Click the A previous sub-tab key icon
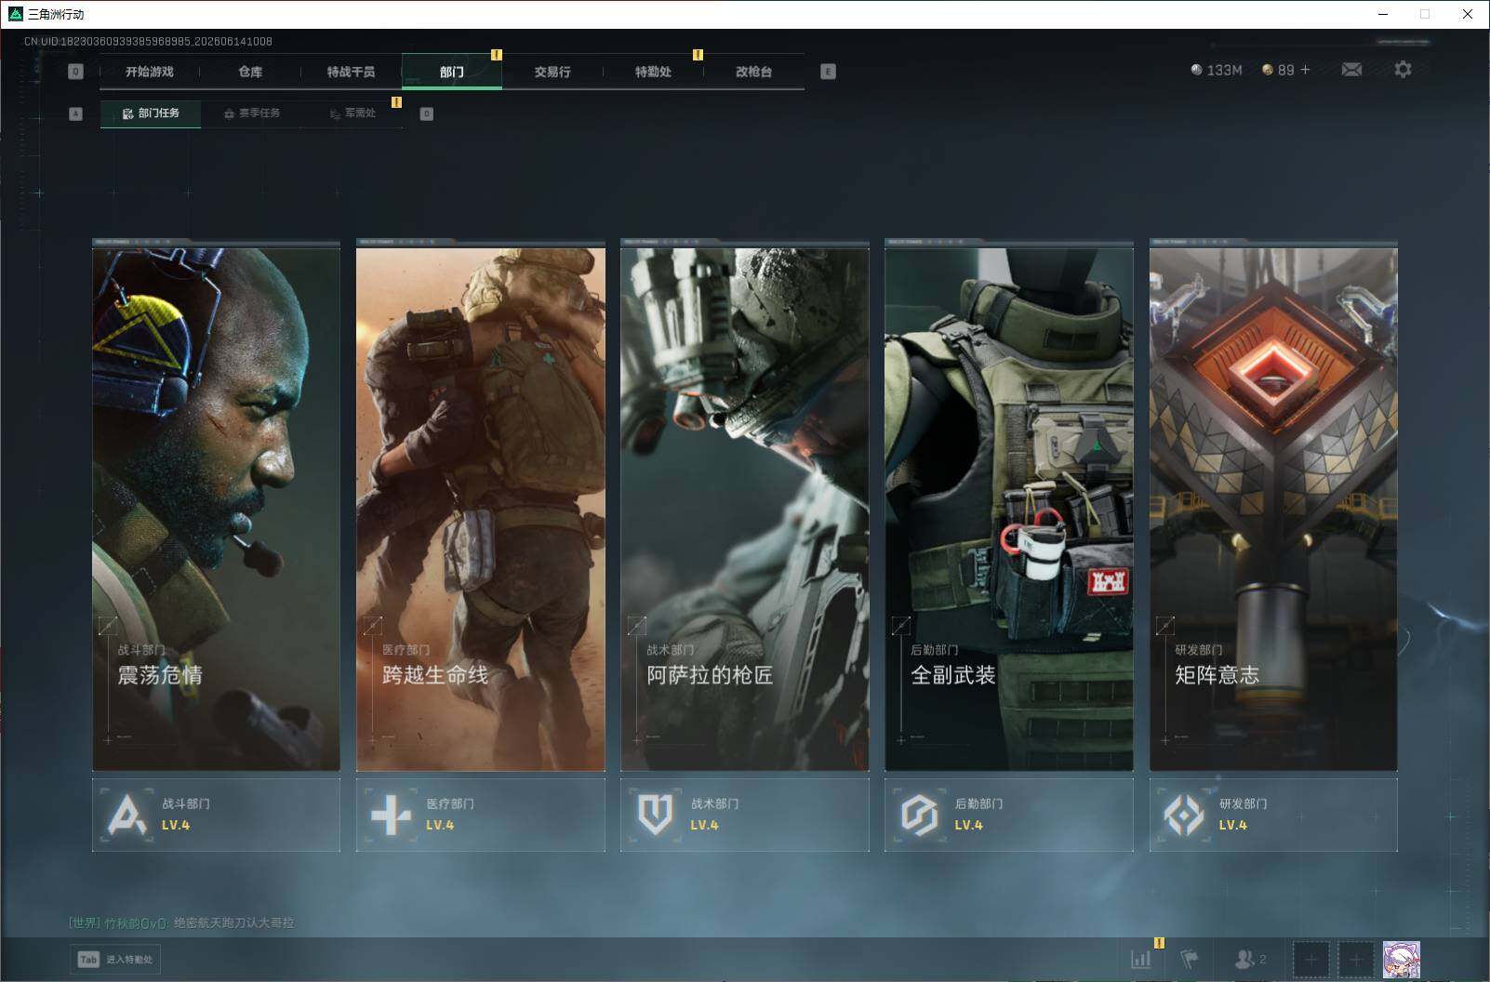This screenshot has height=982, width=1490. point(76,113)
